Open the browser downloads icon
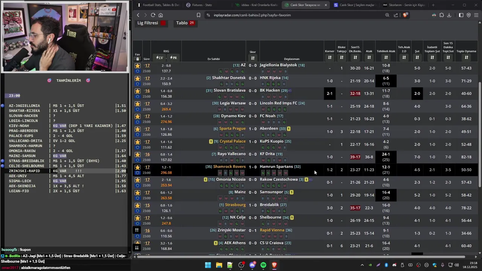 pyautogui.click(x=449, y=15)
